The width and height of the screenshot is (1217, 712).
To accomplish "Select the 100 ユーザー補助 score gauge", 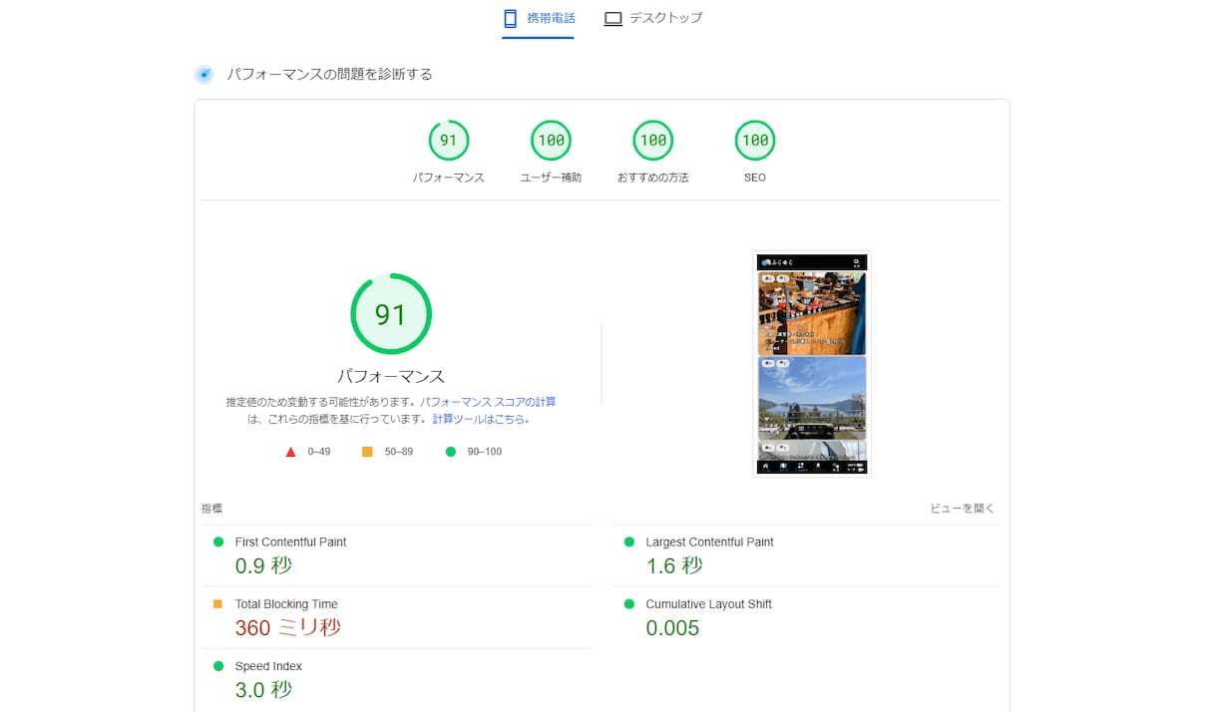I will pos(551,152).
